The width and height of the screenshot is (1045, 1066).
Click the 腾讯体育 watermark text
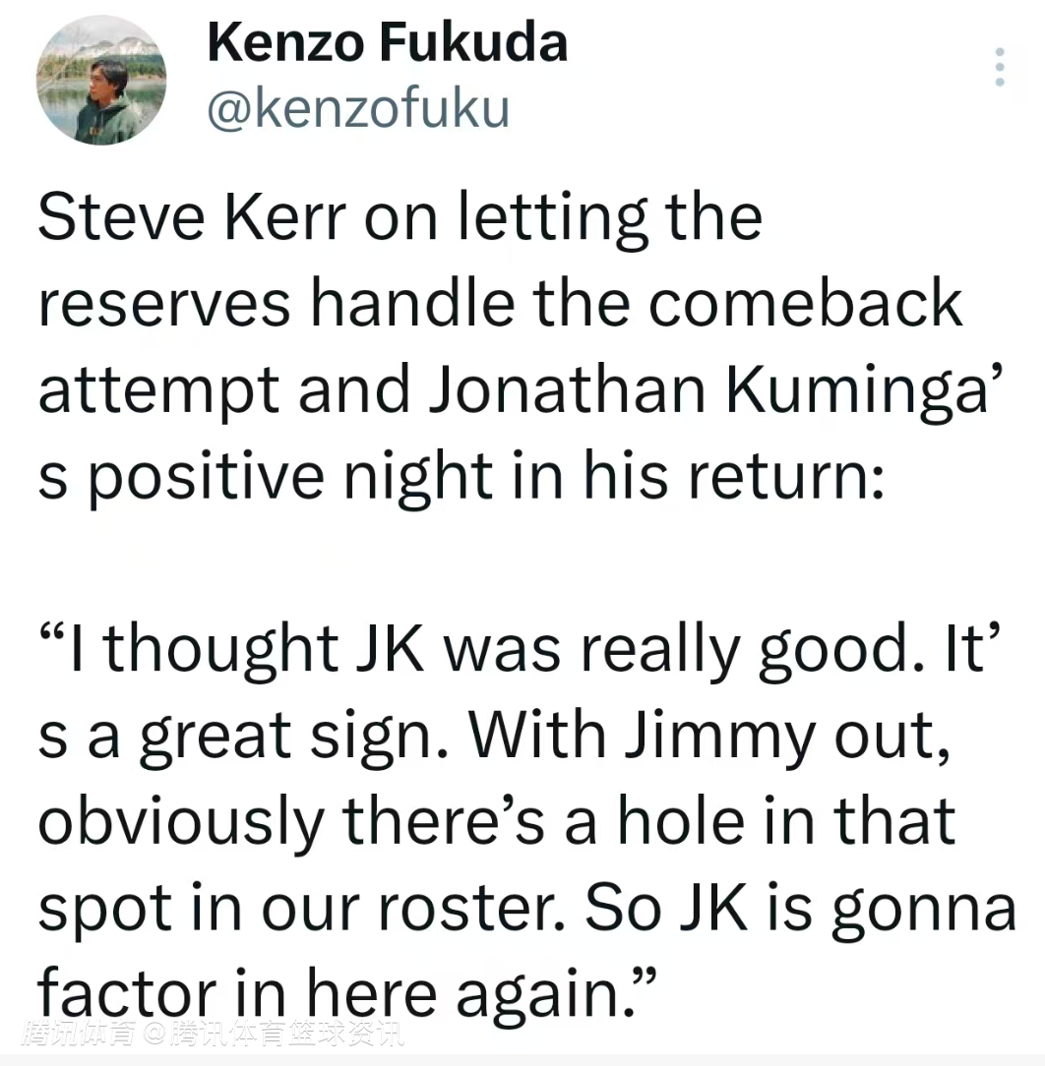77,1036
